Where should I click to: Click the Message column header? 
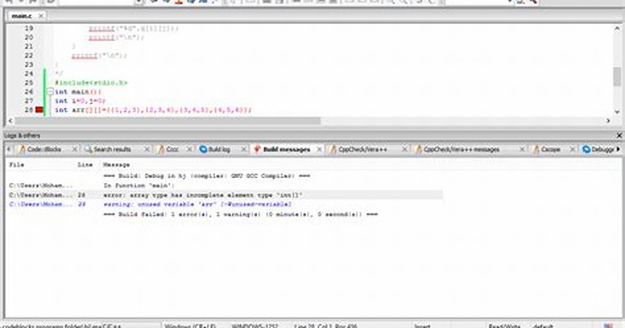pyautogui.click(x=117, y=165)
